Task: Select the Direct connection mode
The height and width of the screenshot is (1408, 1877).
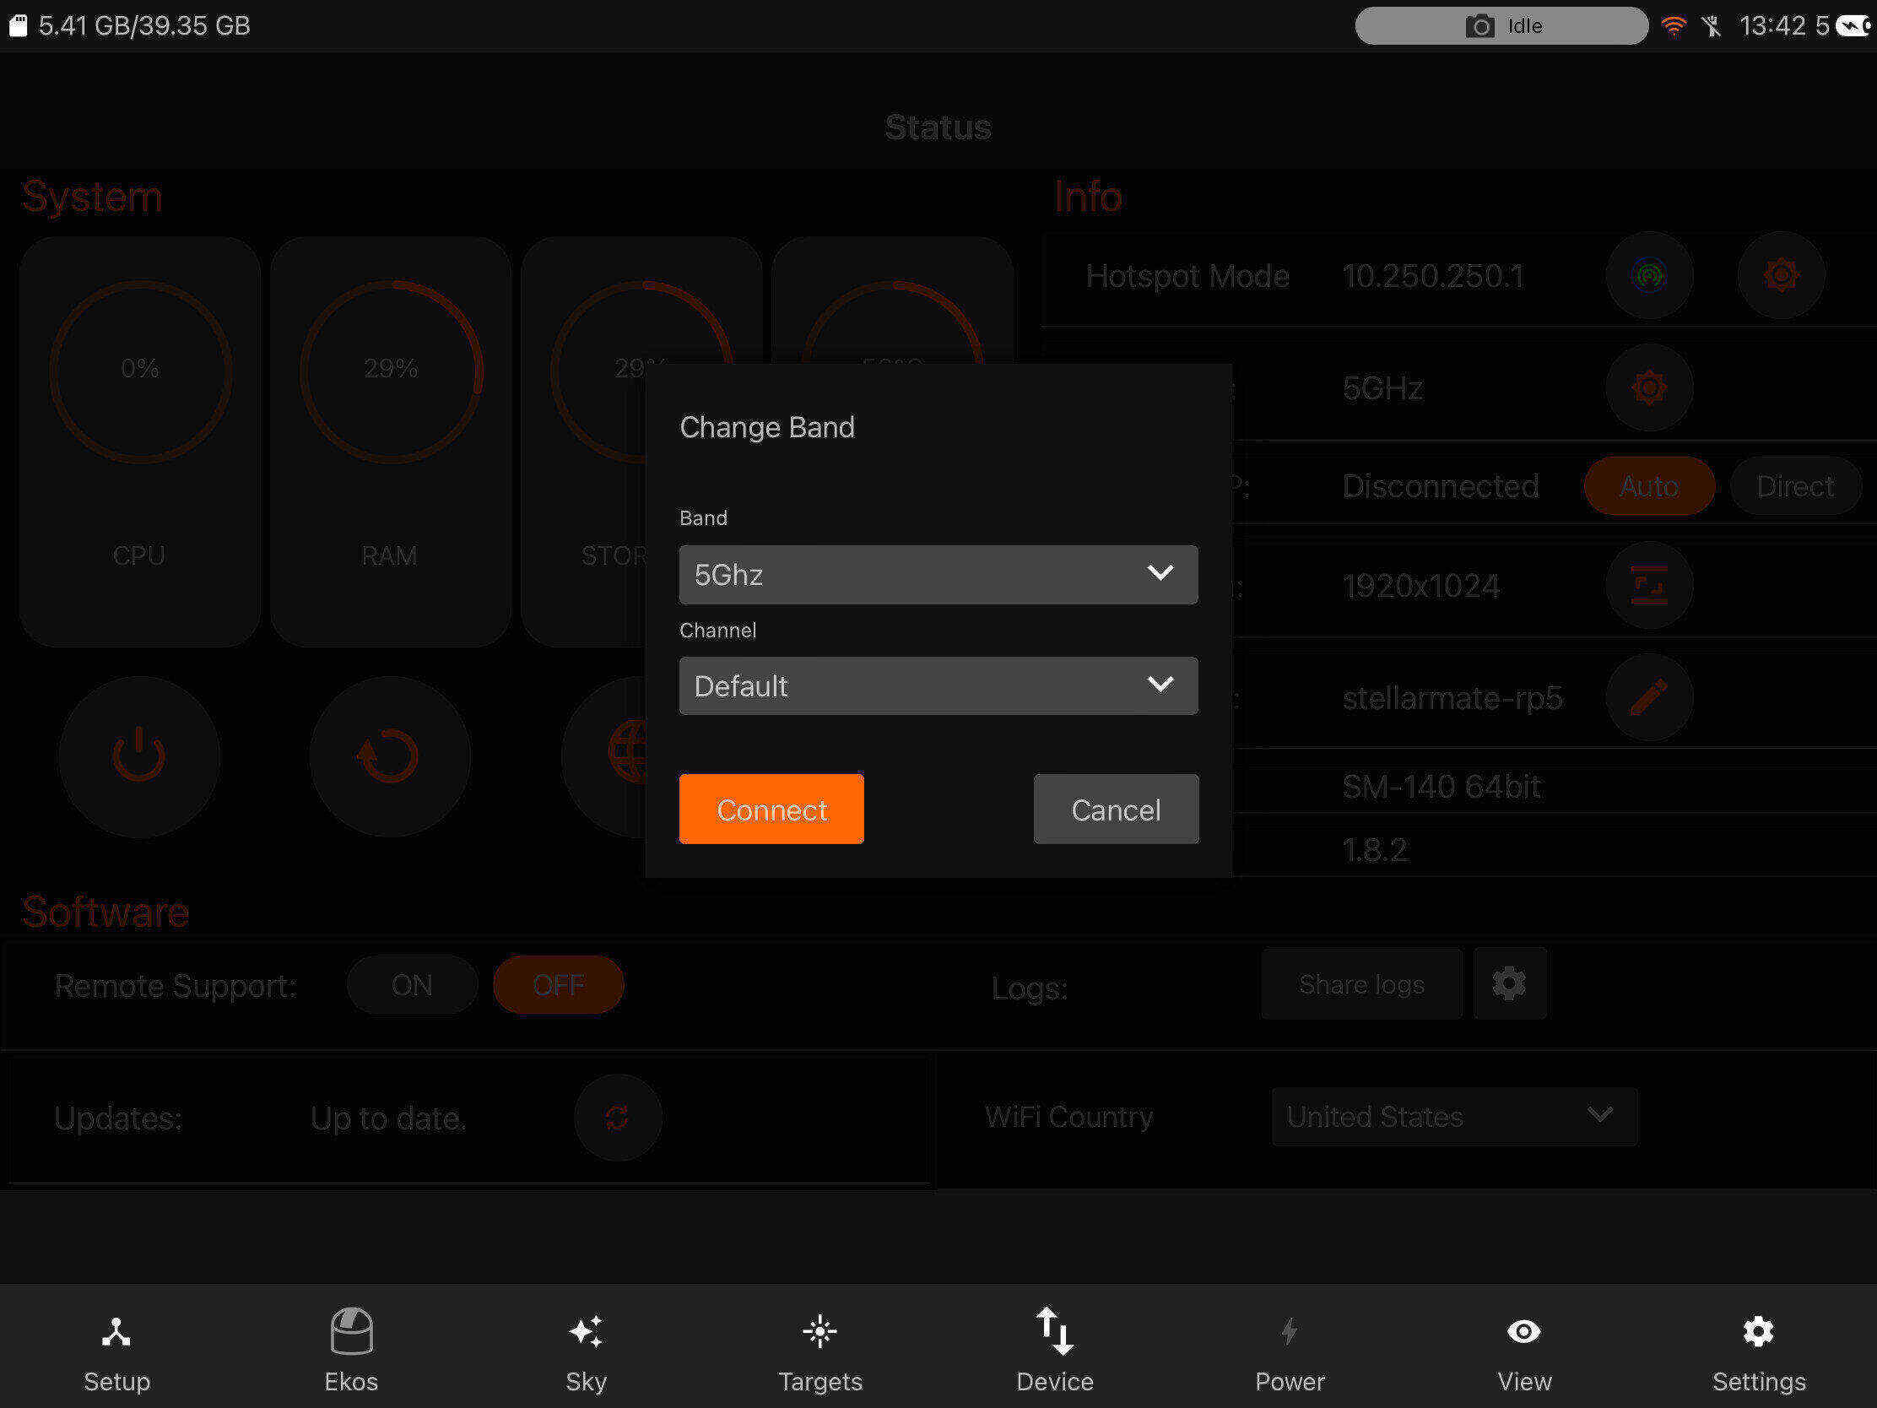Action: pos(1794,486)
